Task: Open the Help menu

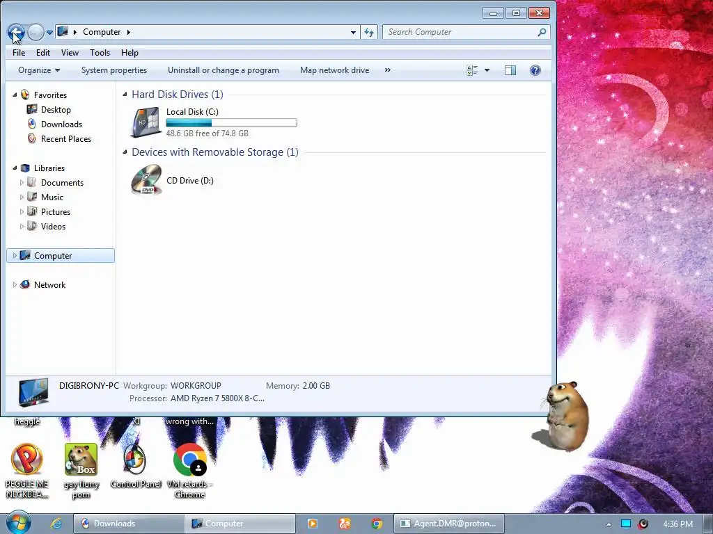Action: pyautogui.click(x=130, y=53)
